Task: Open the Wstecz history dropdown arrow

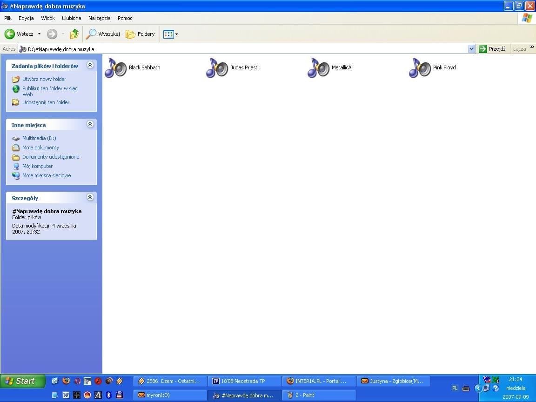Action: pyautogui.click(x=39, y=34)
